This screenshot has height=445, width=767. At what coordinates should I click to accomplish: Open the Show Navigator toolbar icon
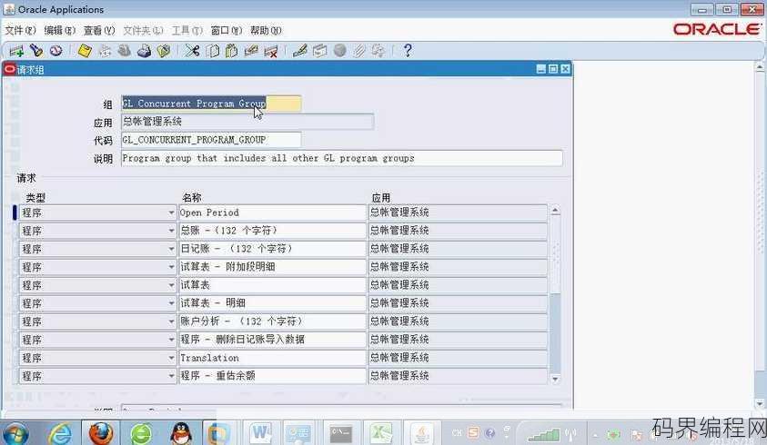[56, 50]
